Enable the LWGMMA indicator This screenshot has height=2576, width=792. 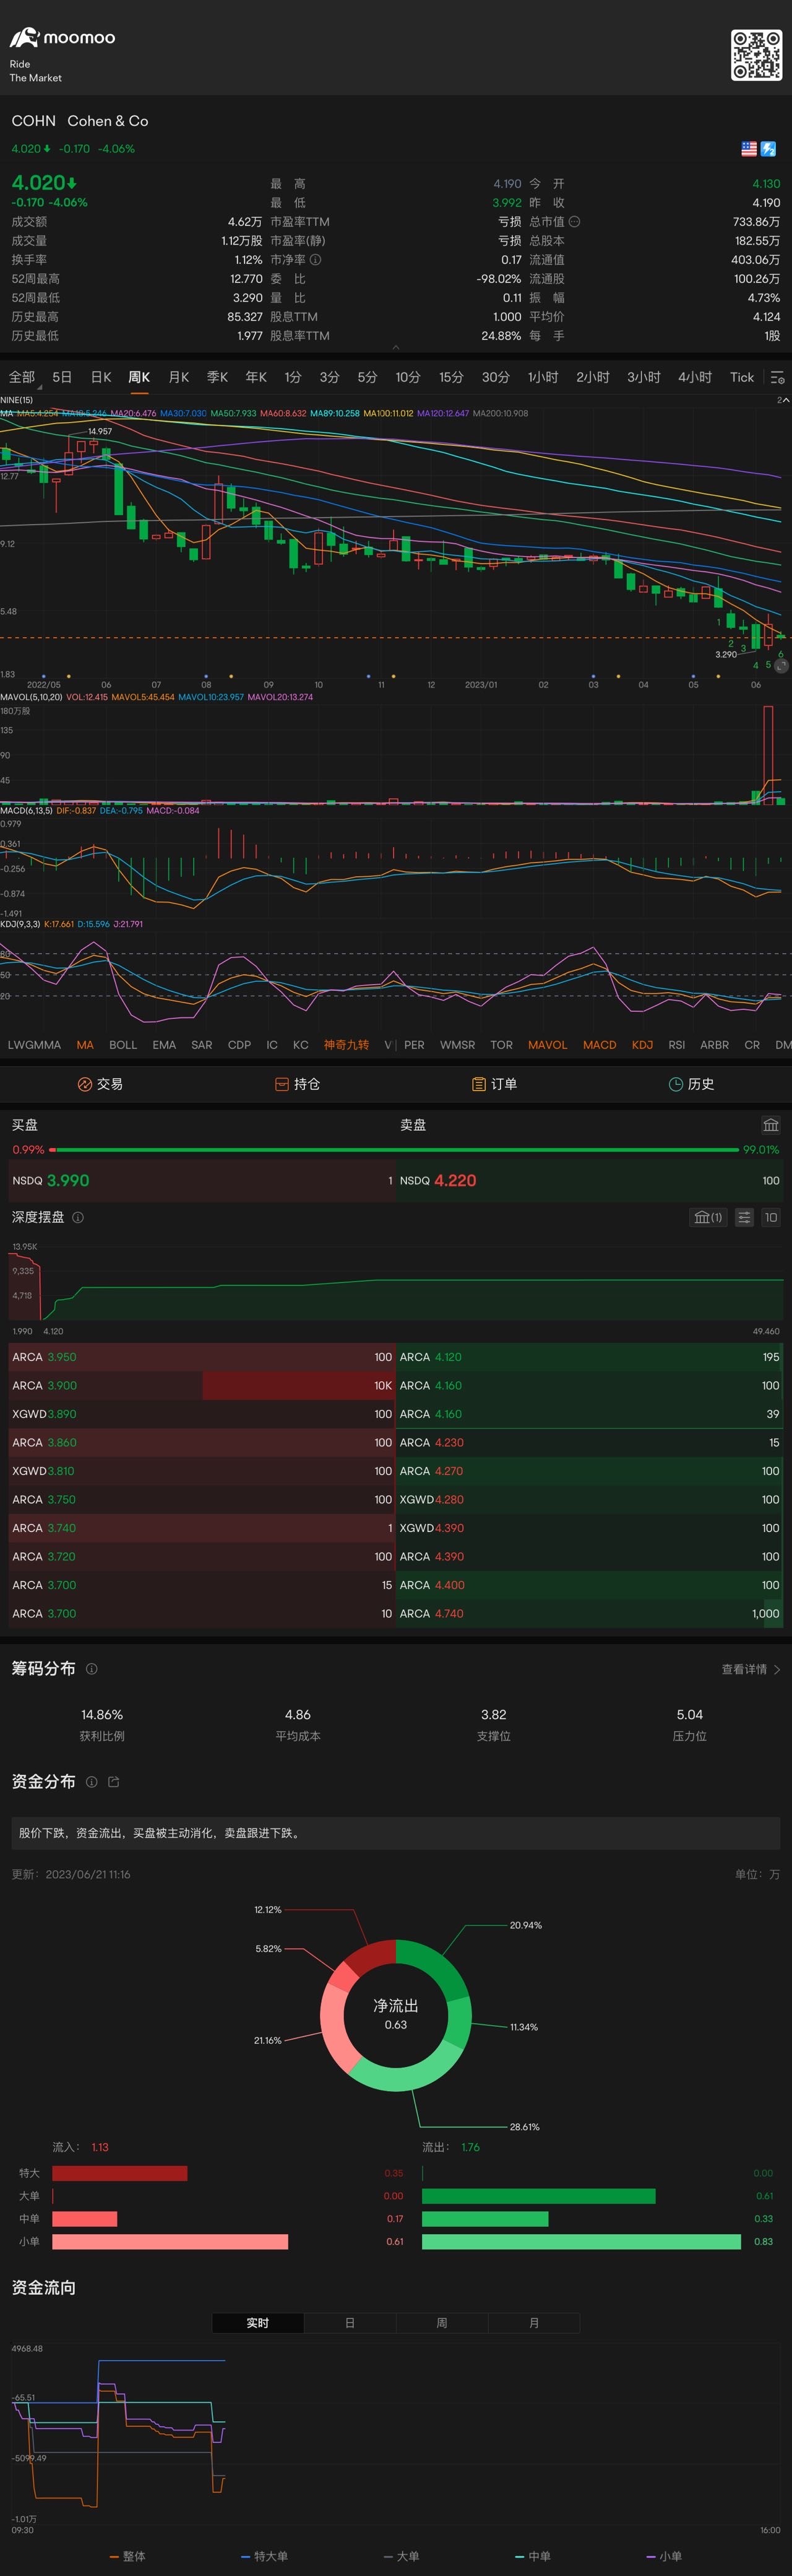pyautogui.click(x=34, y=1044)
